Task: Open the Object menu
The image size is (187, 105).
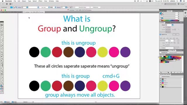Action: click(x=24, y=1)
